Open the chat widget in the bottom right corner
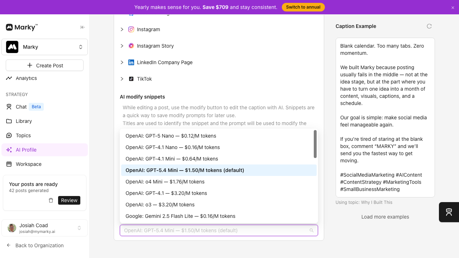The height and width of the screenshot is (258, 459). [x=449, y=212]
